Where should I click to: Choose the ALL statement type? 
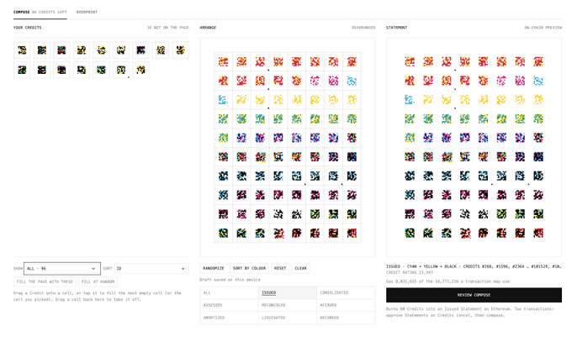[x=229, y=292]
